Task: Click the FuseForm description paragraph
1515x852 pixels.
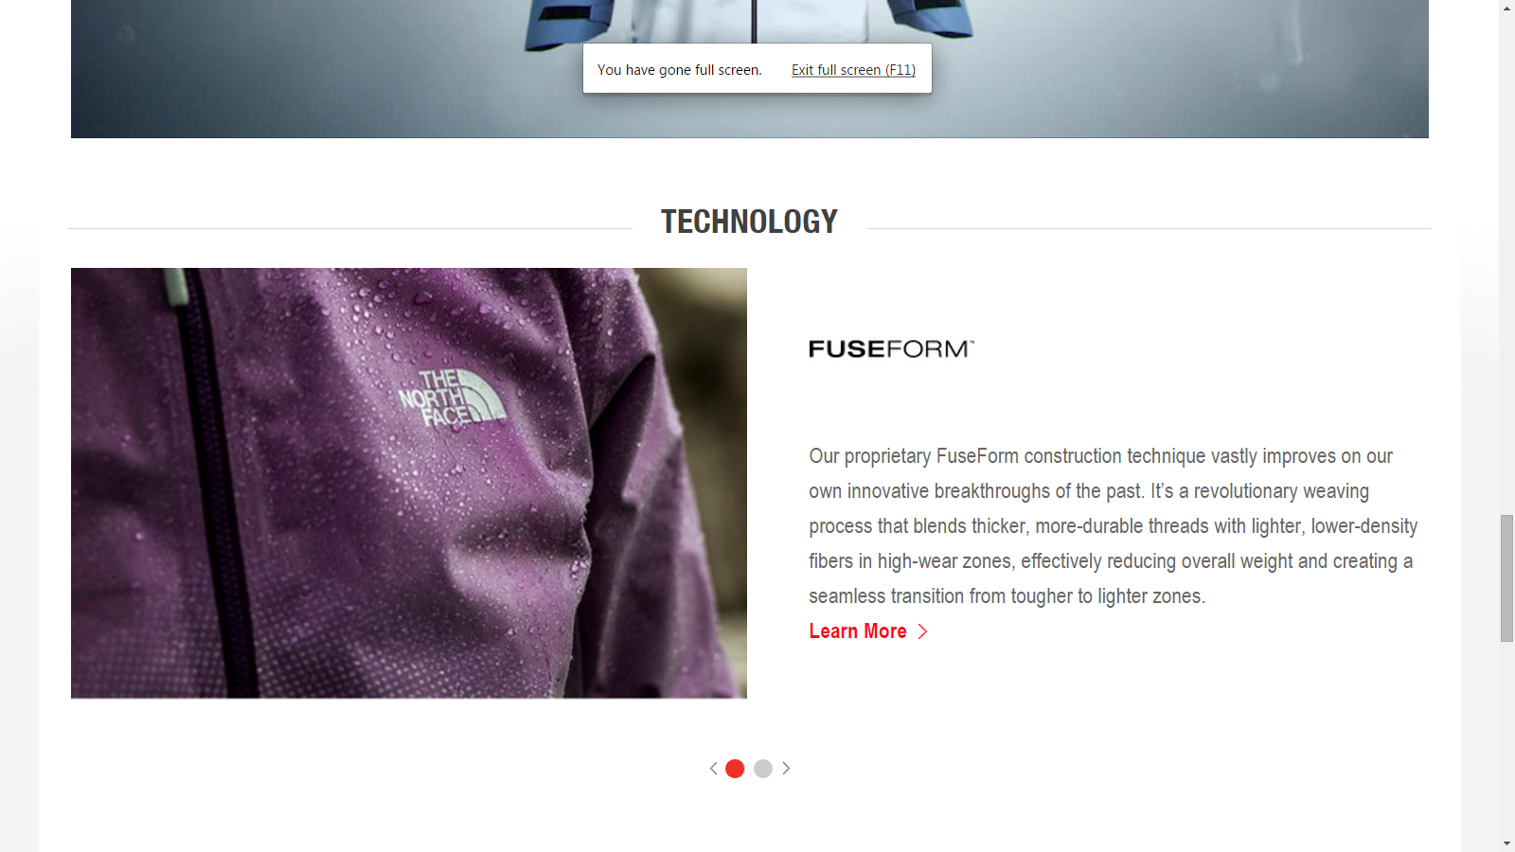Action: (1114, 525)
